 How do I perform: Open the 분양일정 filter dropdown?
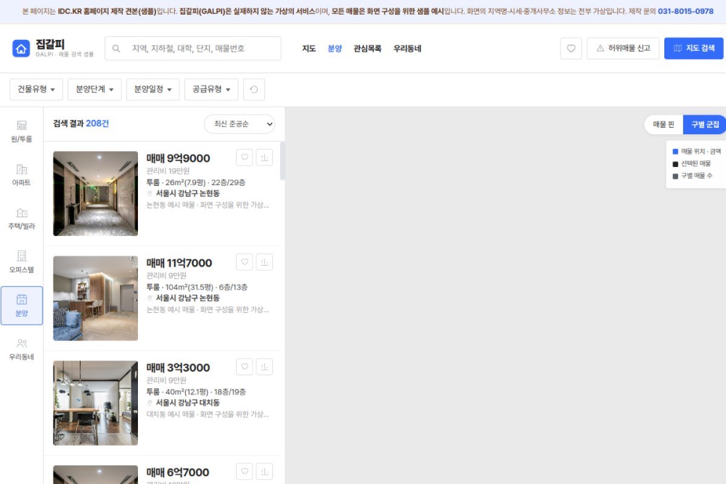pos(153,90)
